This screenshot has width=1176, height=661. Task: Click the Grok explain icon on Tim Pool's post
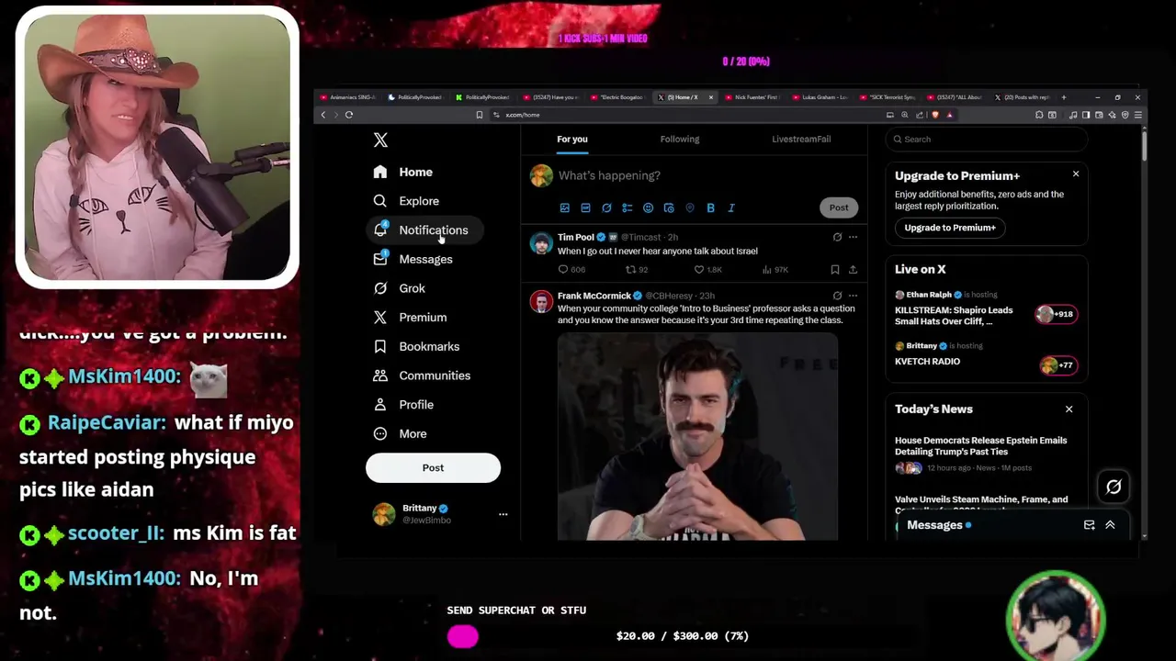(x=837, y=237)
